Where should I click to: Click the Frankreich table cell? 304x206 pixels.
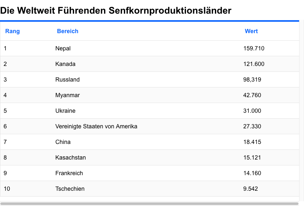point(69,173)
